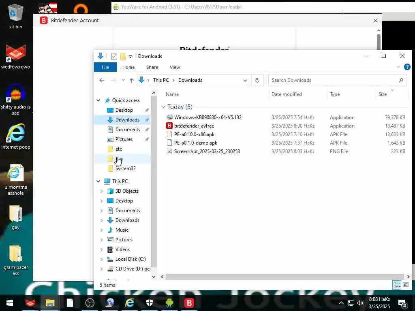Select the PE-a0.1.0-demo.apk file

pyautogui.click(x=196, y=143)
